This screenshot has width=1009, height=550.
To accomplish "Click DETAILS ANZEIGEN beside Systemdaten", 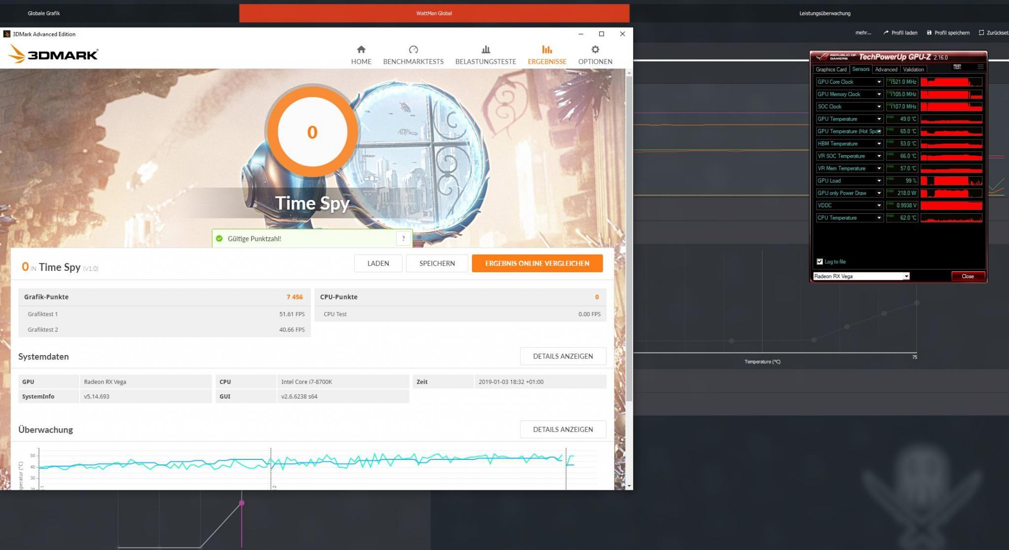I will (x=563, y=356).
